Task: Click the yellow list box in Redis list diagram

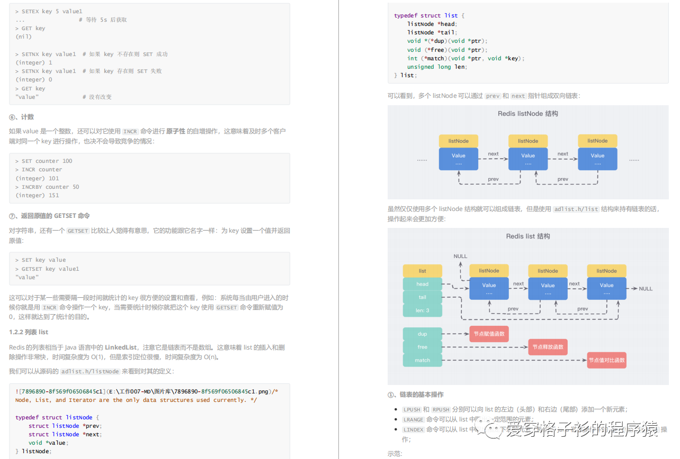Action: pos(422,270)
